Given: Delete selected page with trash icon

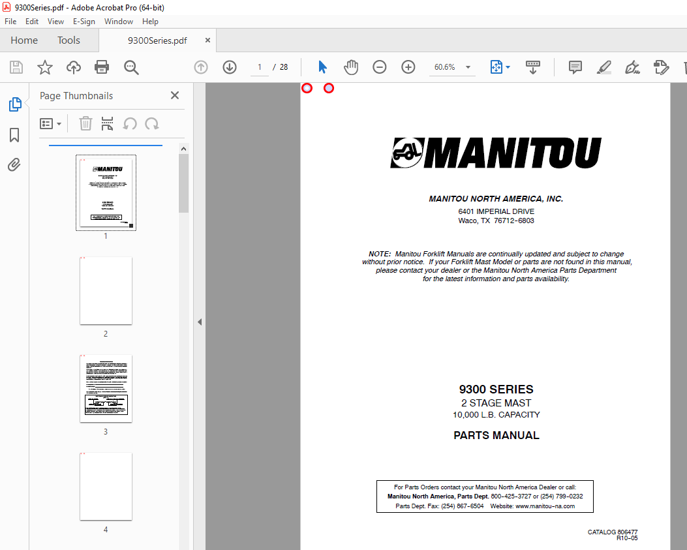Looking at the screenshot, I should click(x=85, y=123).
